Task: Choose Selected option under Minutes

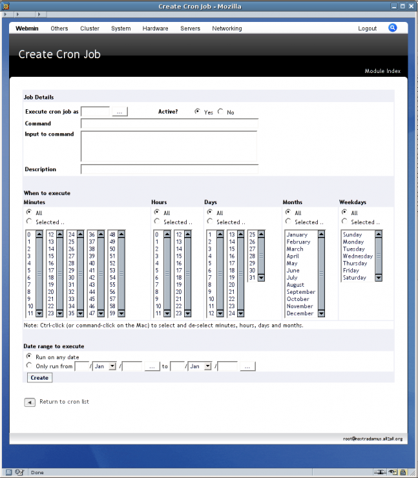Action: coord(29,222)
